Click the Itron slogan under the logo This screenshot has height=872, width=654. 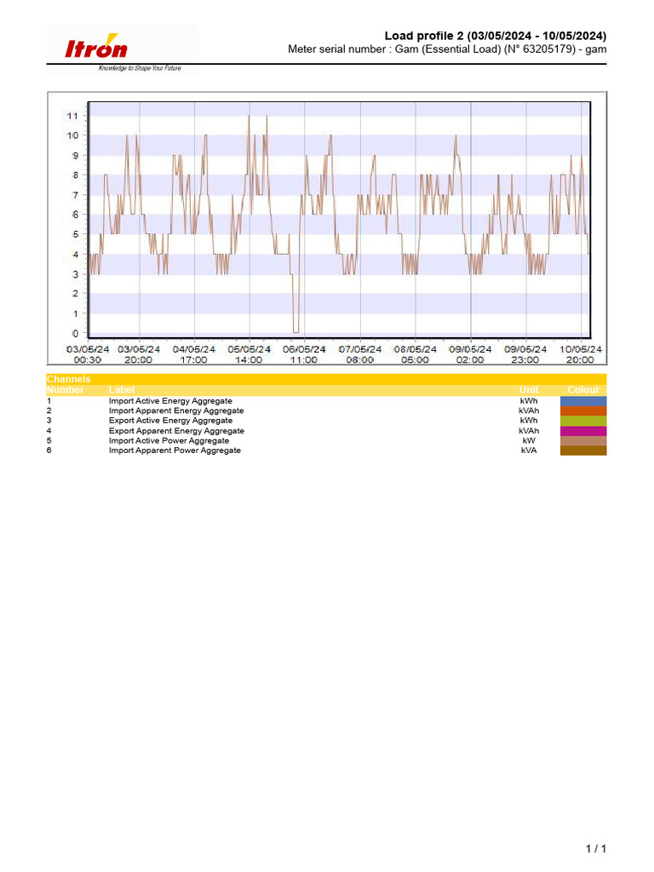(x=140, y=68)
